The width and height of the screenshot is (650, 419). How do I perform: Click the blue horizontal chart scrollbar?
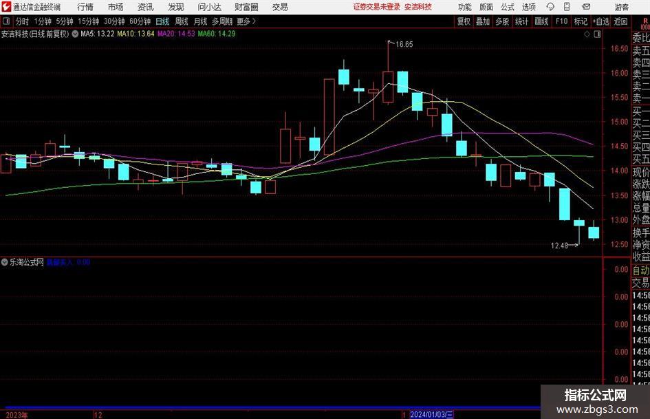coord(272,408)
